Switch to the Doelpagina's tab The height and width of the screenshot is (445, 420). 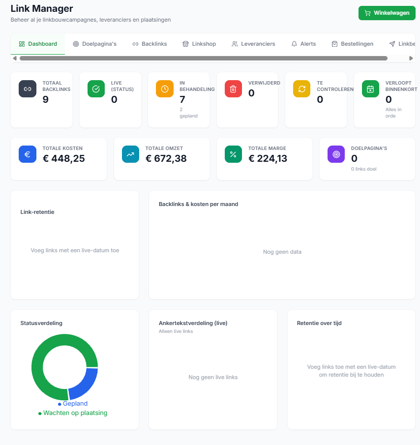click(x=95, y=44)
